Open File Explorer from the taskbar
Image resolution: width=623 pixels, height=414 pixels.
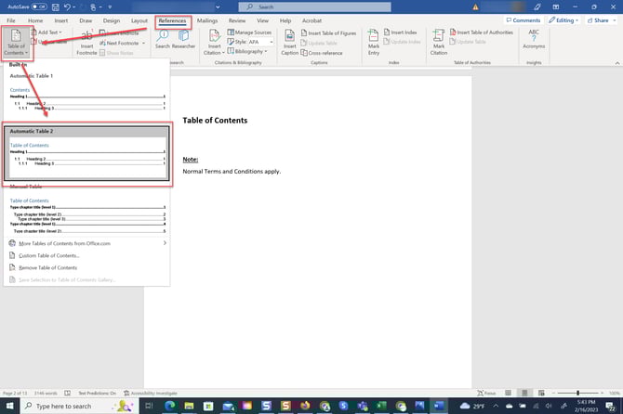point(189,406)
